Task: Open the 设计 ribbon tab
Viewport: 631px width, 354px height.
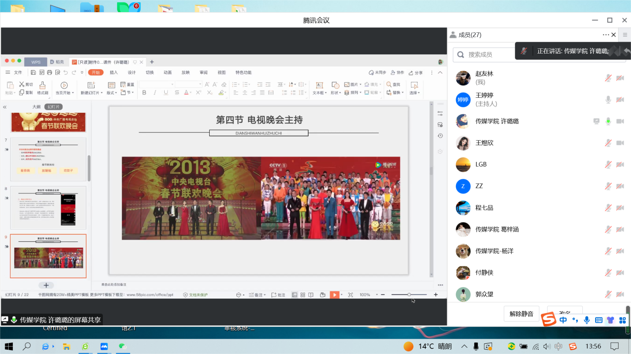Action: pos(131,73)
